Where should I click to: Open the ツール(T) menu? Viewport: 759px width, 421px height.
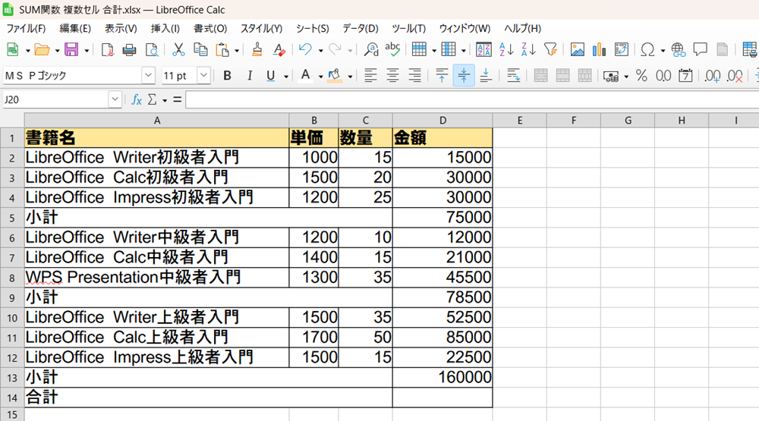pyautogui.click(x=409, y=29)
